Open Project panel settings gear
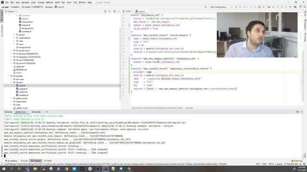 [x=115, y=11]
